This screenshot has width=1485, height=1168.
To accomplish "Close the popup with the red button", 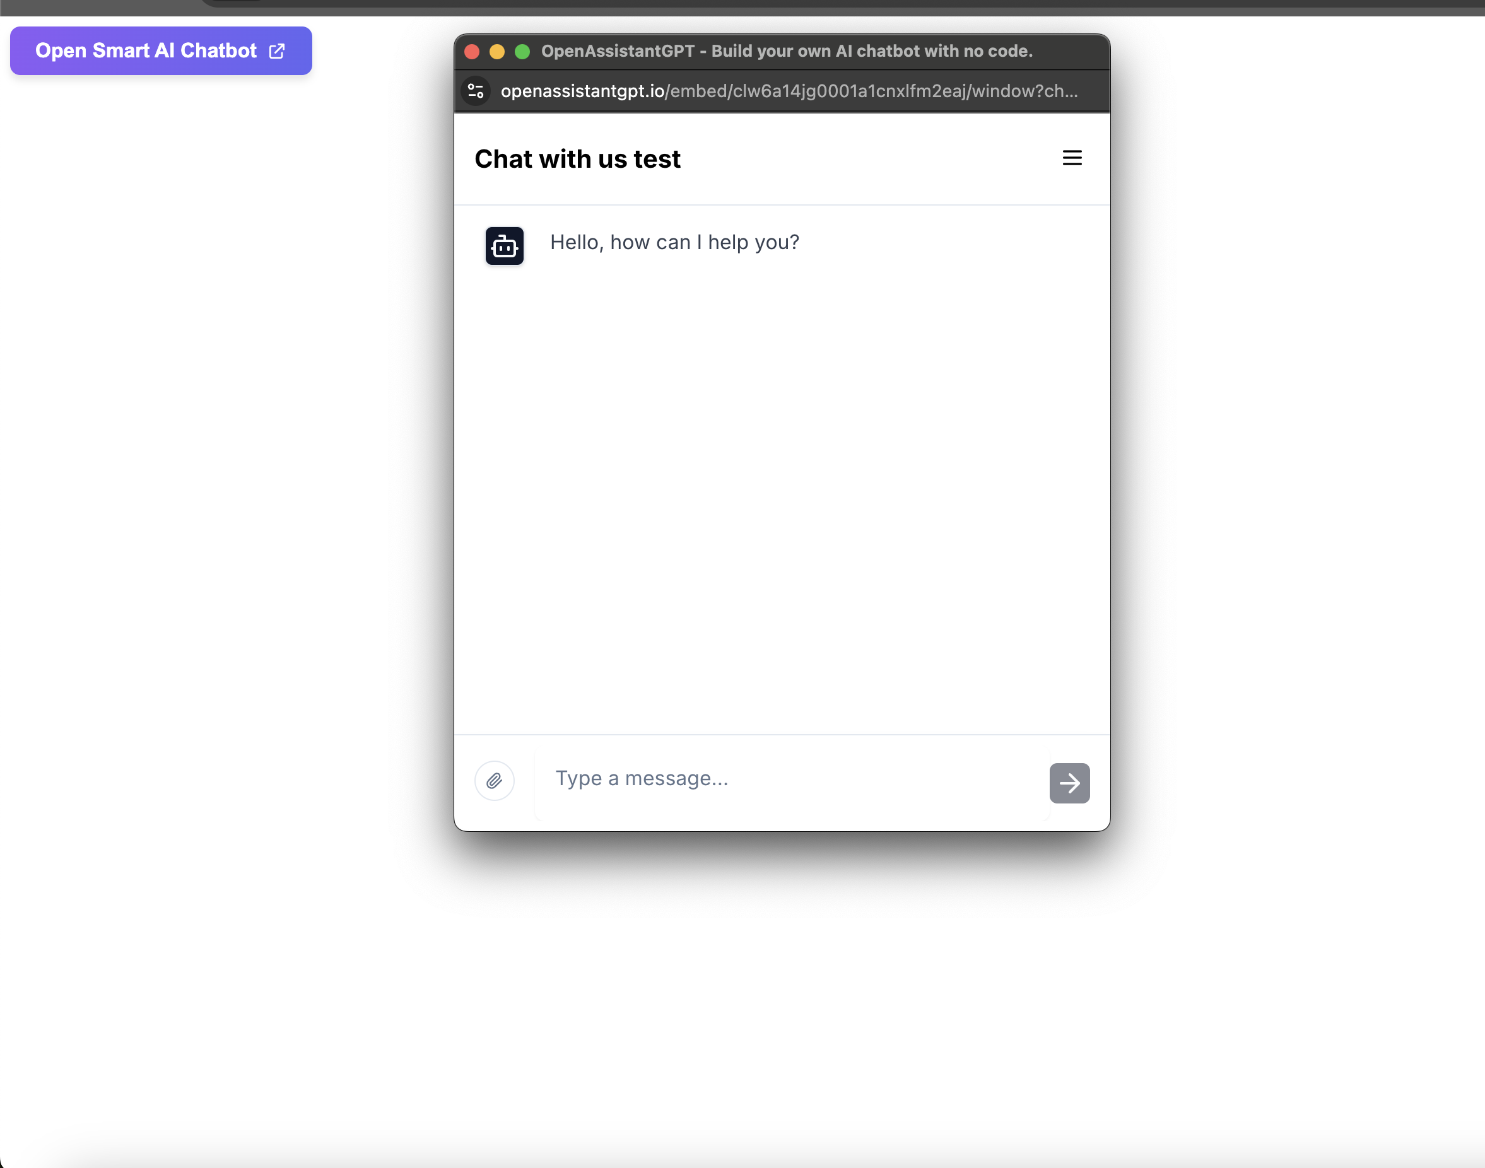I will [472, 52].
